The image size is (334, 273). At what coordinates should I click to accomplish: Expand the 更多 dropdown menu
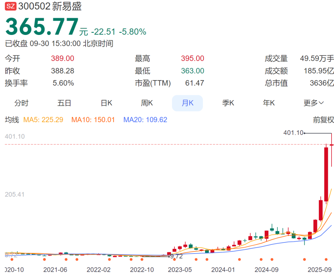tap(314, 103)
